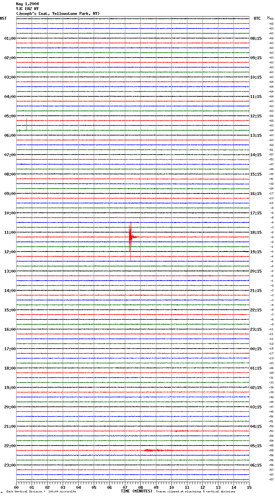Click the "19:00" MST time label
Screen dimensions: 275x496
coord(10,388)
